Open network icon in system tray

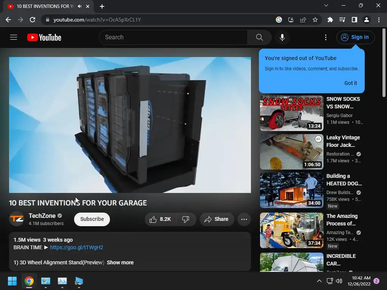(330, 281)
